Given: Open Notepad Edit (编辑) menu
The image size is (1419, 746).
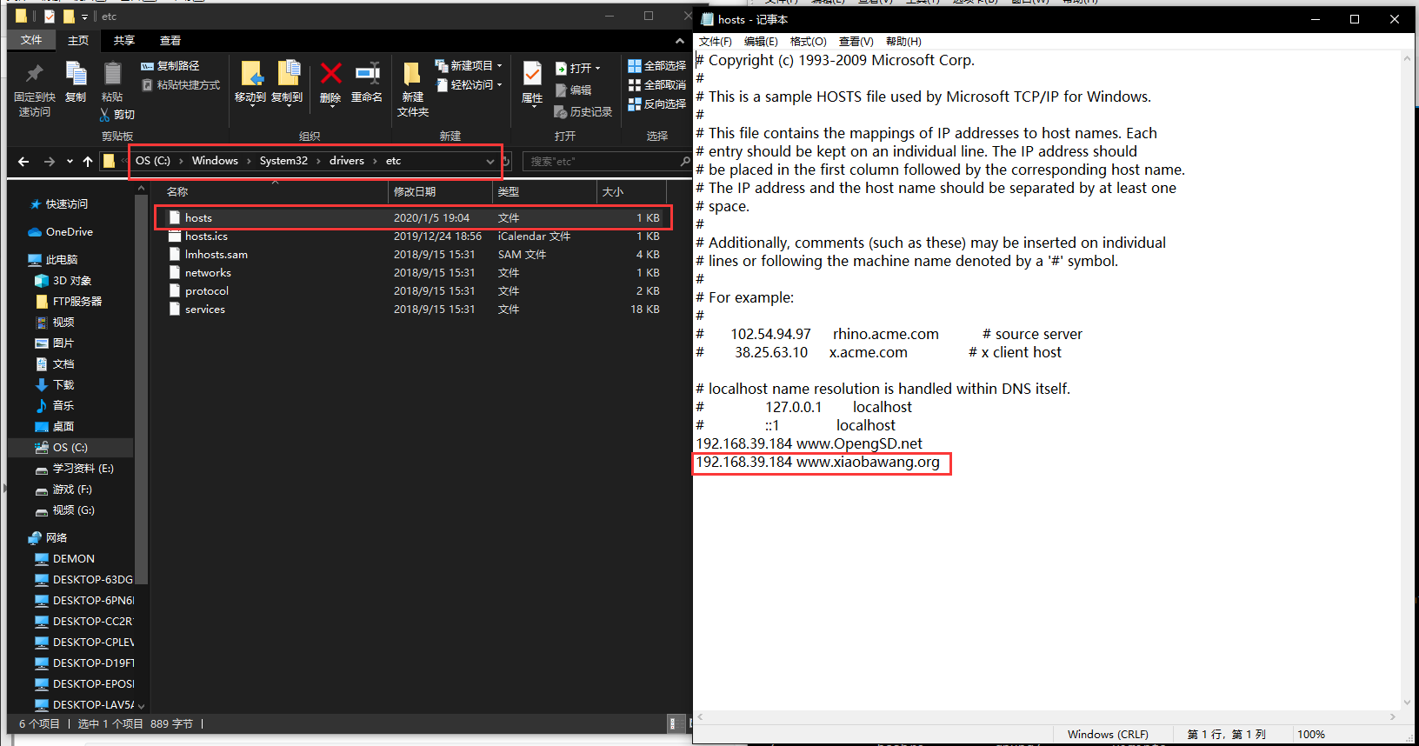Looking at the screenshot, I should point(761,42).
